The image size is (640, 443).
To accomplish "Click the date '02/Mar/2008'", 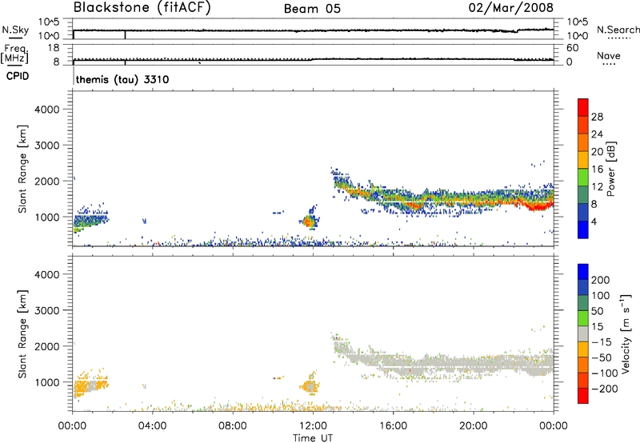I will tap(510, 8).
